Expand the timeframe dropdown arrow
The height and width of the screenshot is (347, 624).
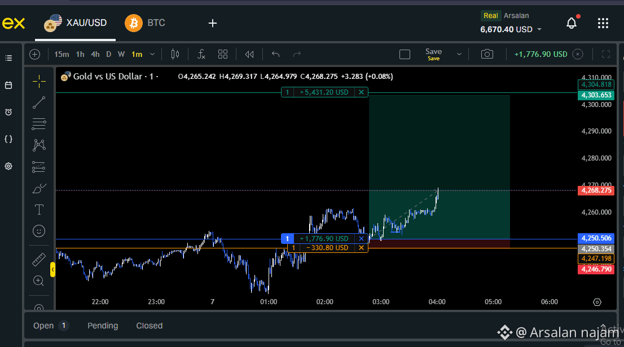[152, 55]
